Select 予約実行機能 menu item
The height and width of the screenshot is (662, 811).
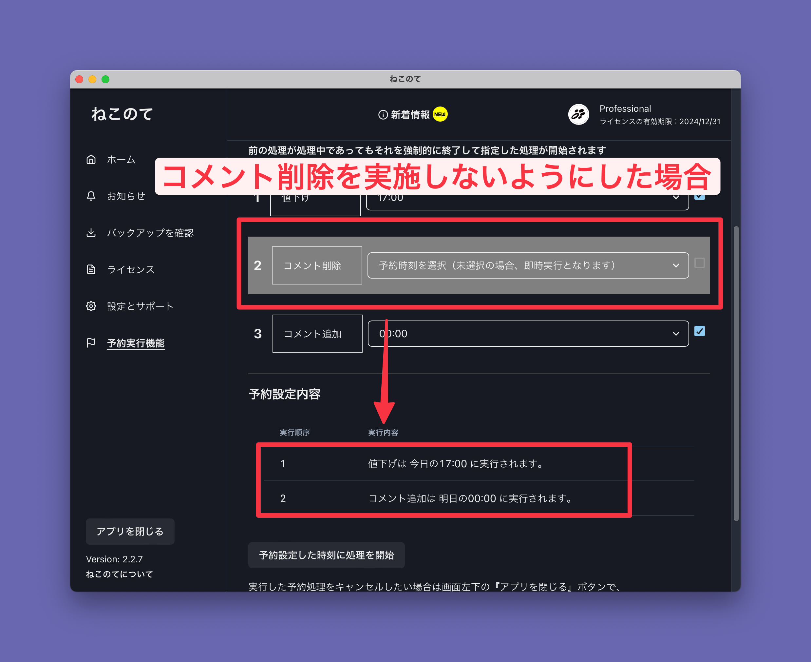point(136,343)
